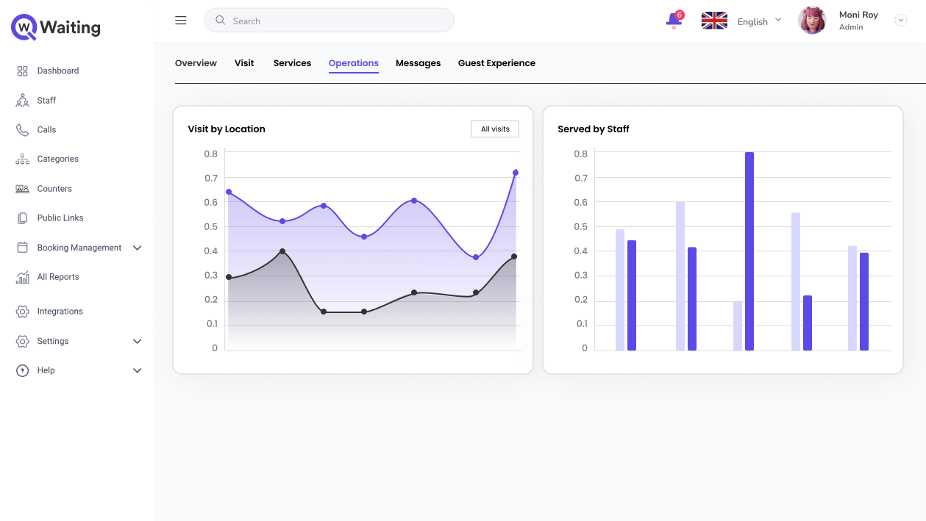Viewport: 926px width, 521px height.
Task: Open the Dashboard grid icon
Action: (x=22, y=71)
